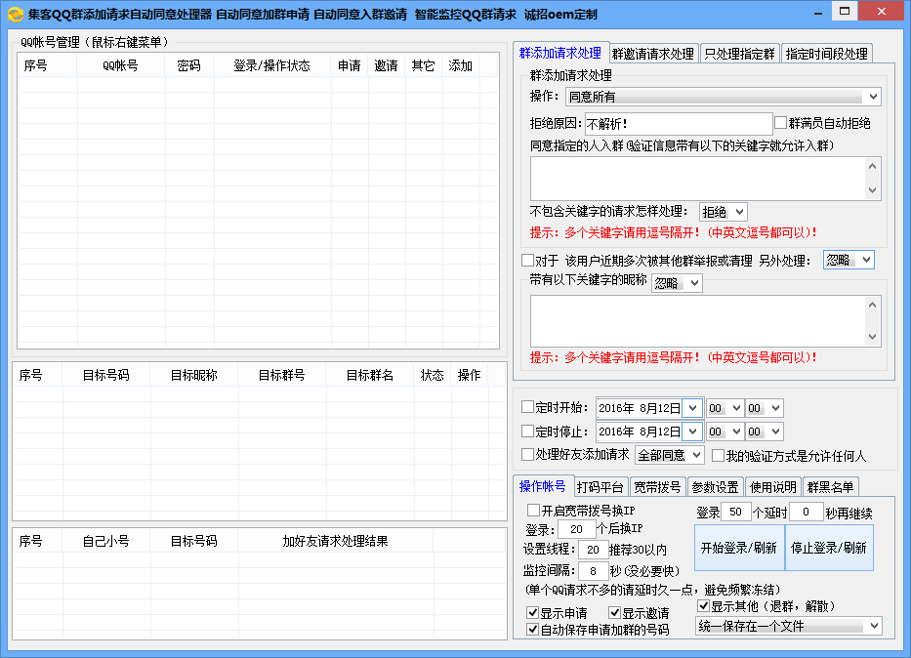Screen dimensions: 911x658
Task: Click the QQ帐号 column header
Action: (121, 65)
